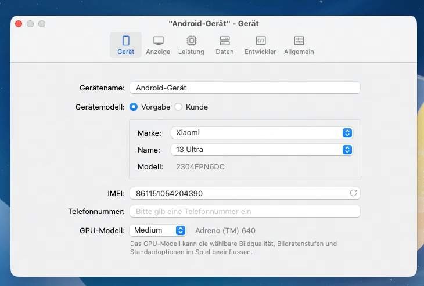Image resolution: width=424 pixels, height=286 pixels.
Task: Open the GPU-Modell Medium dropdown
Action: (x=158, y=230)
